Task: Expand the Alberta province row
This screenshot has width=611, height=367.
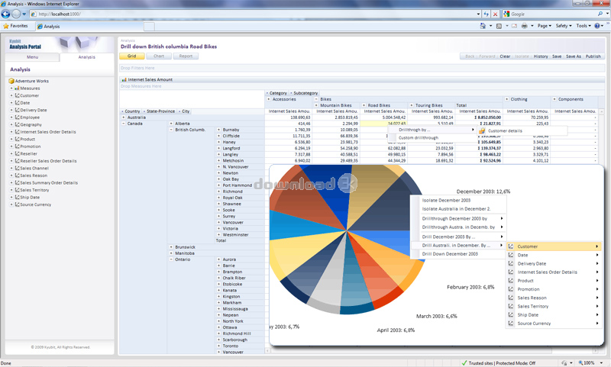Action: coord(171,124)
